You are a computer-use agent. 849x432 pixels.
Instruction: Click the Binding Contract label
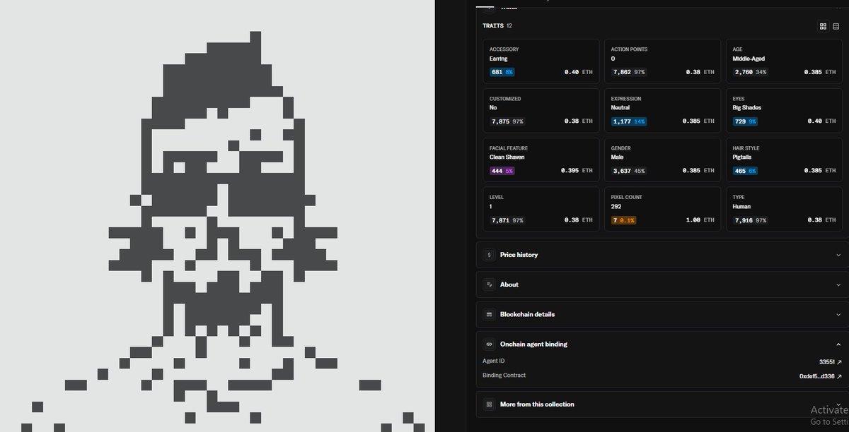[504, 376]
